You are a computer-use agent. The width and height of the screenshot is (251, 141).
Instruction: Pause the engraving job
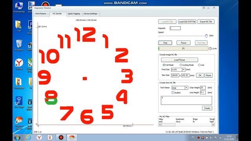click(x=184, y=43)
